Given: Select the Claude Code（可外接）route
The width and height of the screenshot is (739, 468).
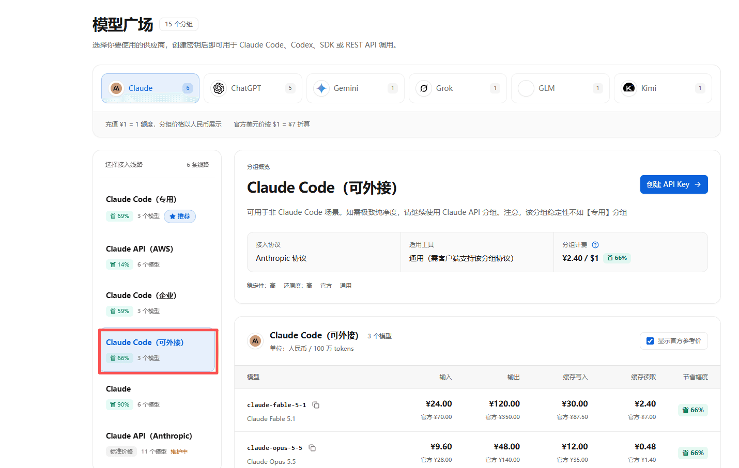Looking at the screenshot, I should click(157, 350).
